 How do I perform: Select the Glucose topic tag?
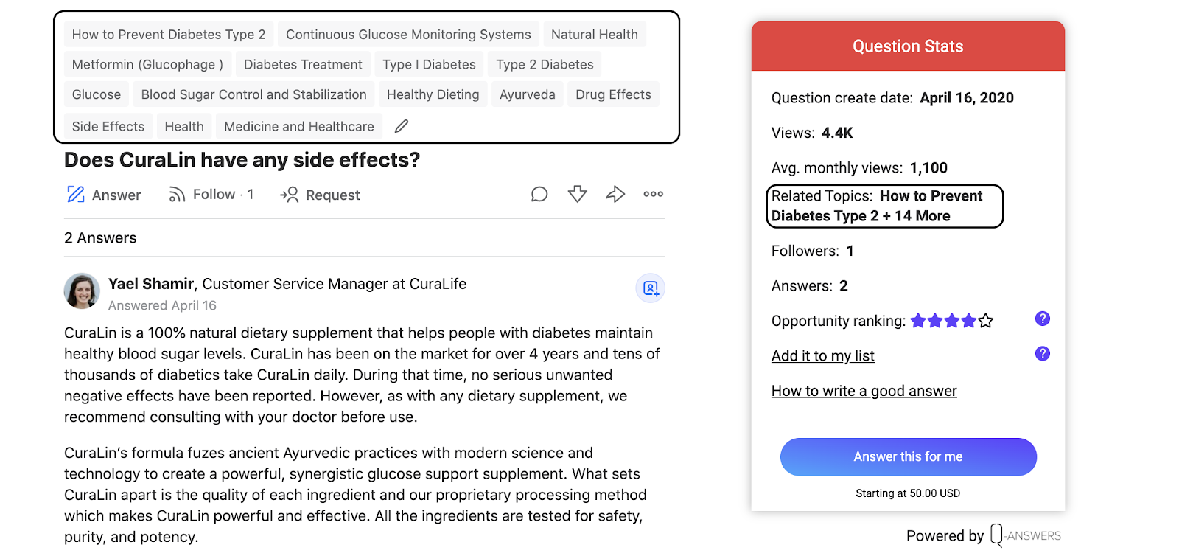coord(97,94)
